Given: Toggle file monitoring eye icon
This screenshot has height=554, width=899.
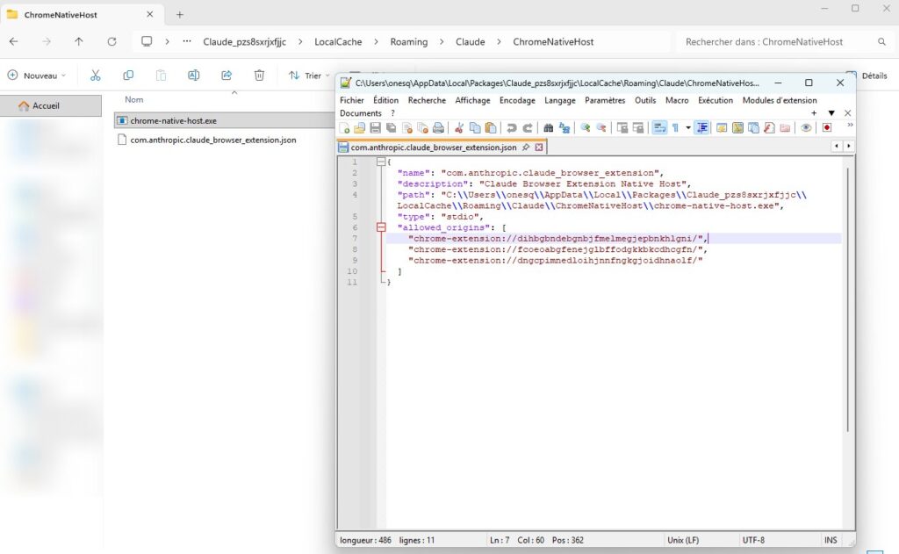Looking at the screenshot, I should [806, 128].
